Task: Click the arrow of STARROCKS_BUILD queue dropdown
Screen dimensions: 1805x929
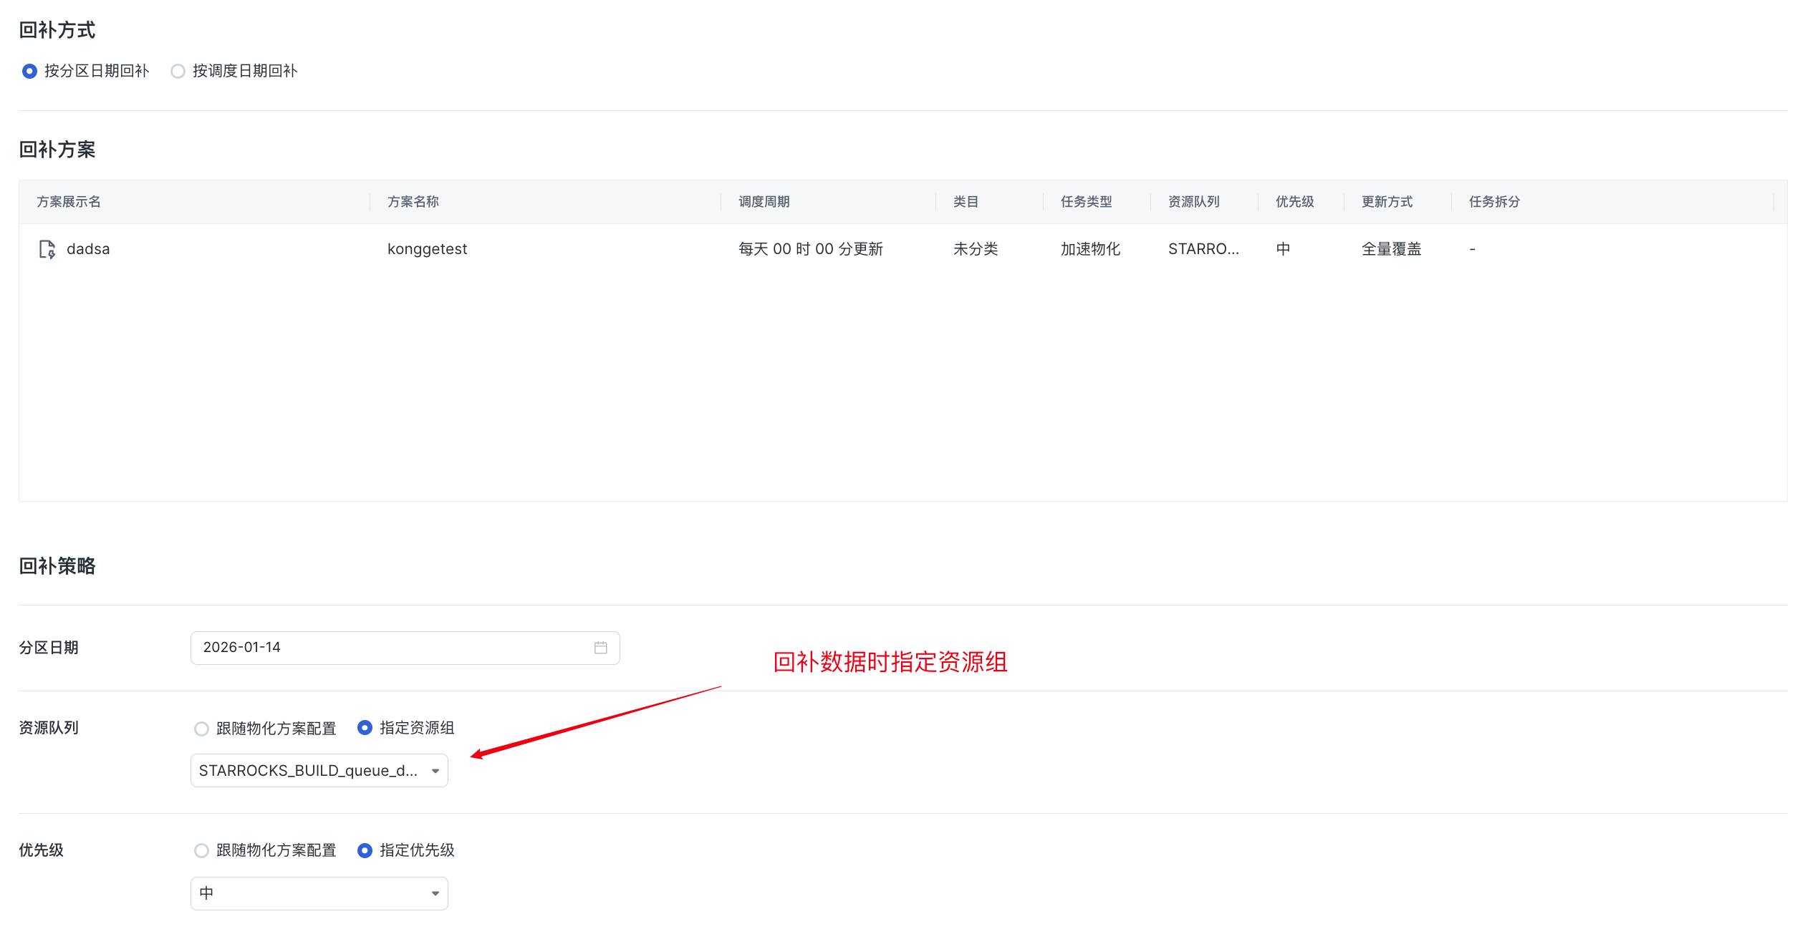Action: pos(435,771)
